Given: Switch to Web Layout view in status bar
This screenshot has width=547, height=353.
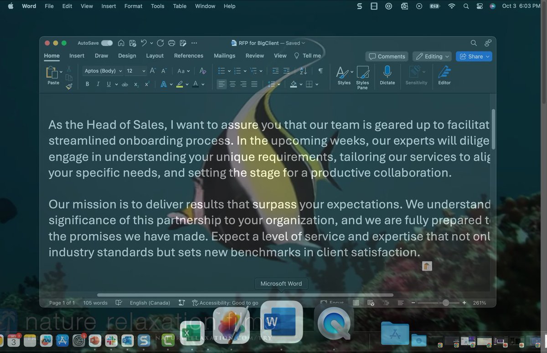Looking at the screenshot, I should [x=371, y=303].
